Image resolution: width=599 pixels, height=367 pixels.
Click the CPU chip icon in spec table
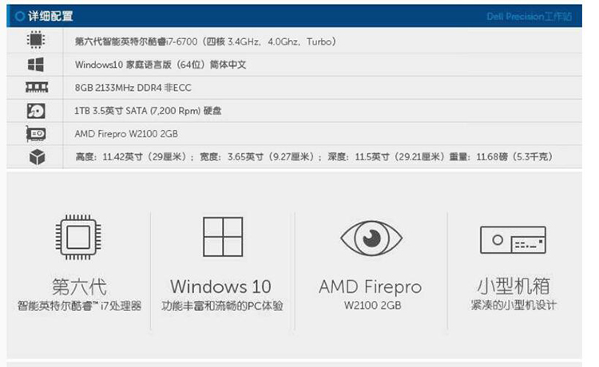36,40
